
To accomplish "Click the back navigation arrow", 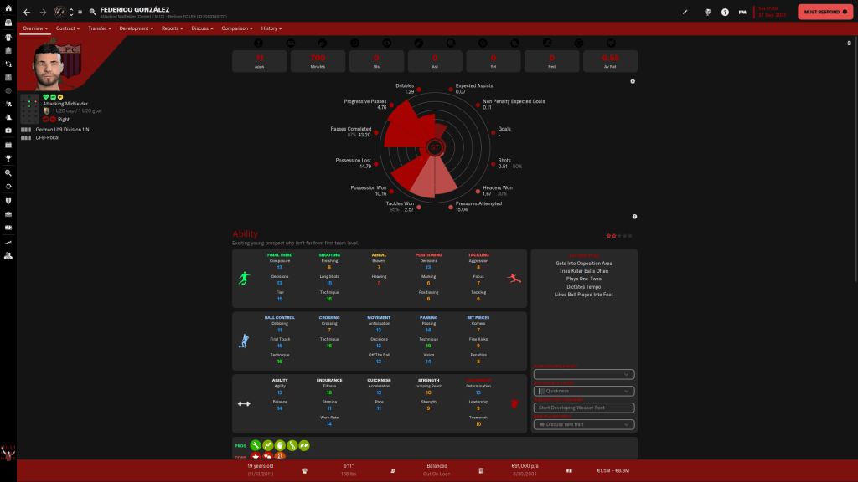I will coord(27,13).
